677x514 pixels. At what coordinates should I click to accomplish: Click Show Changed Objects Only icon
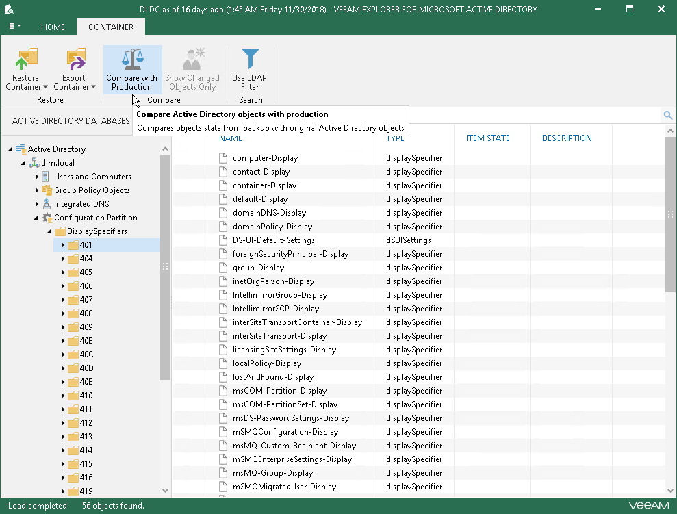click(192, 59)
